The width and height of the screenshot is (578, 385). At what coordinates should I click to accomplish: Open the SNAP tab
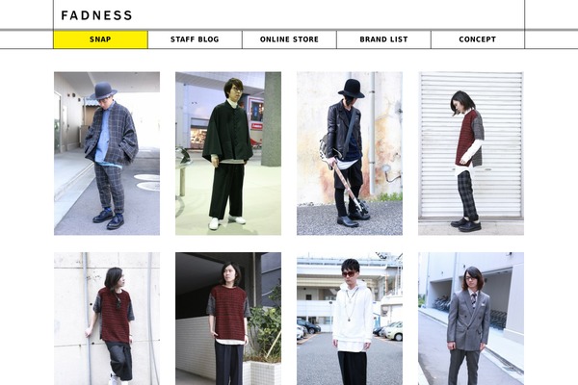100,39
